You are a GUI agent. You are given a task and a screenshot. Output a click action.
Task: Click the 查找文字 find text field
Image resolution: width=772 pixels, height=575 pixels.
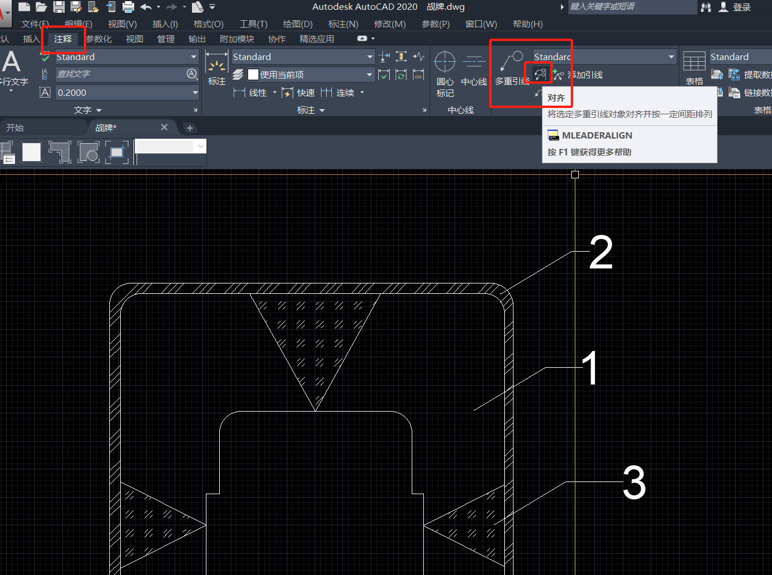point(120,74)
